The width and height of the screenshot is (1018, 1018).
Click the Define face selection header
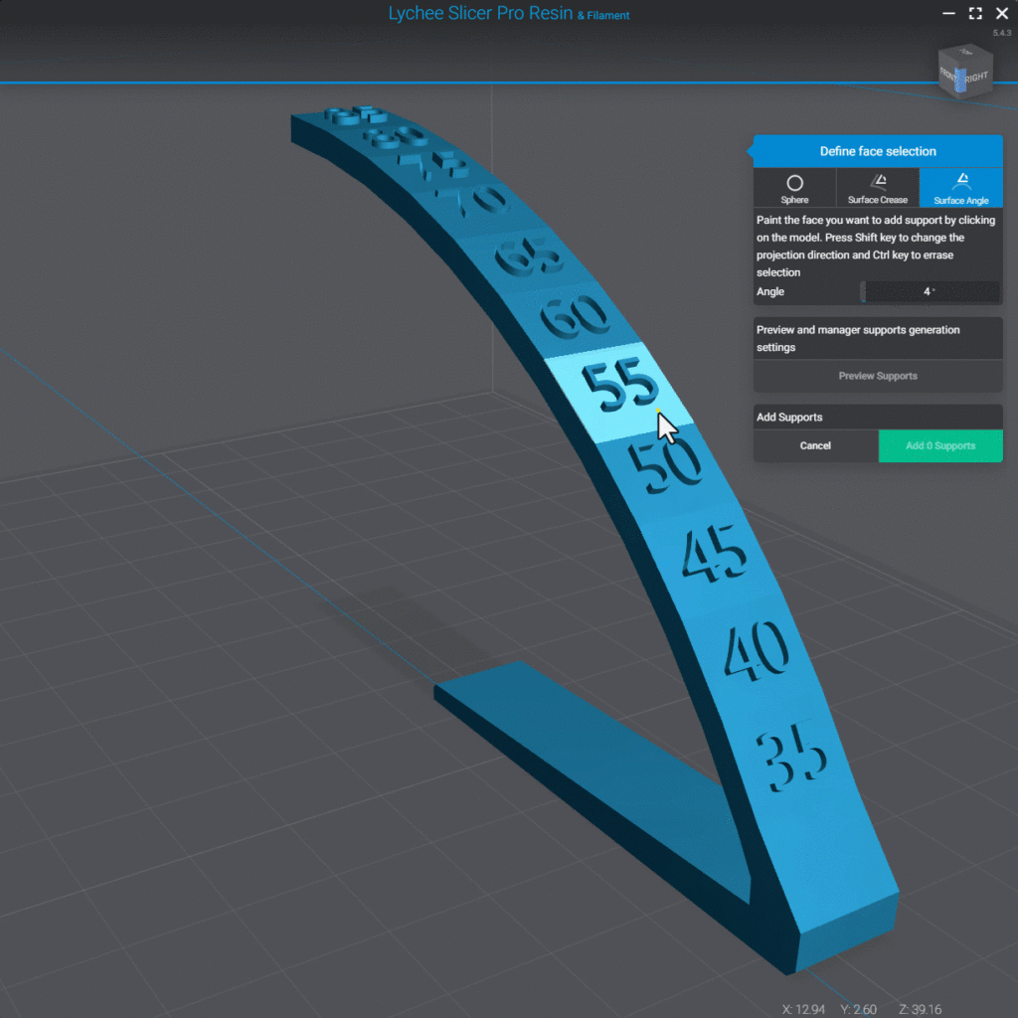point(878,151)
